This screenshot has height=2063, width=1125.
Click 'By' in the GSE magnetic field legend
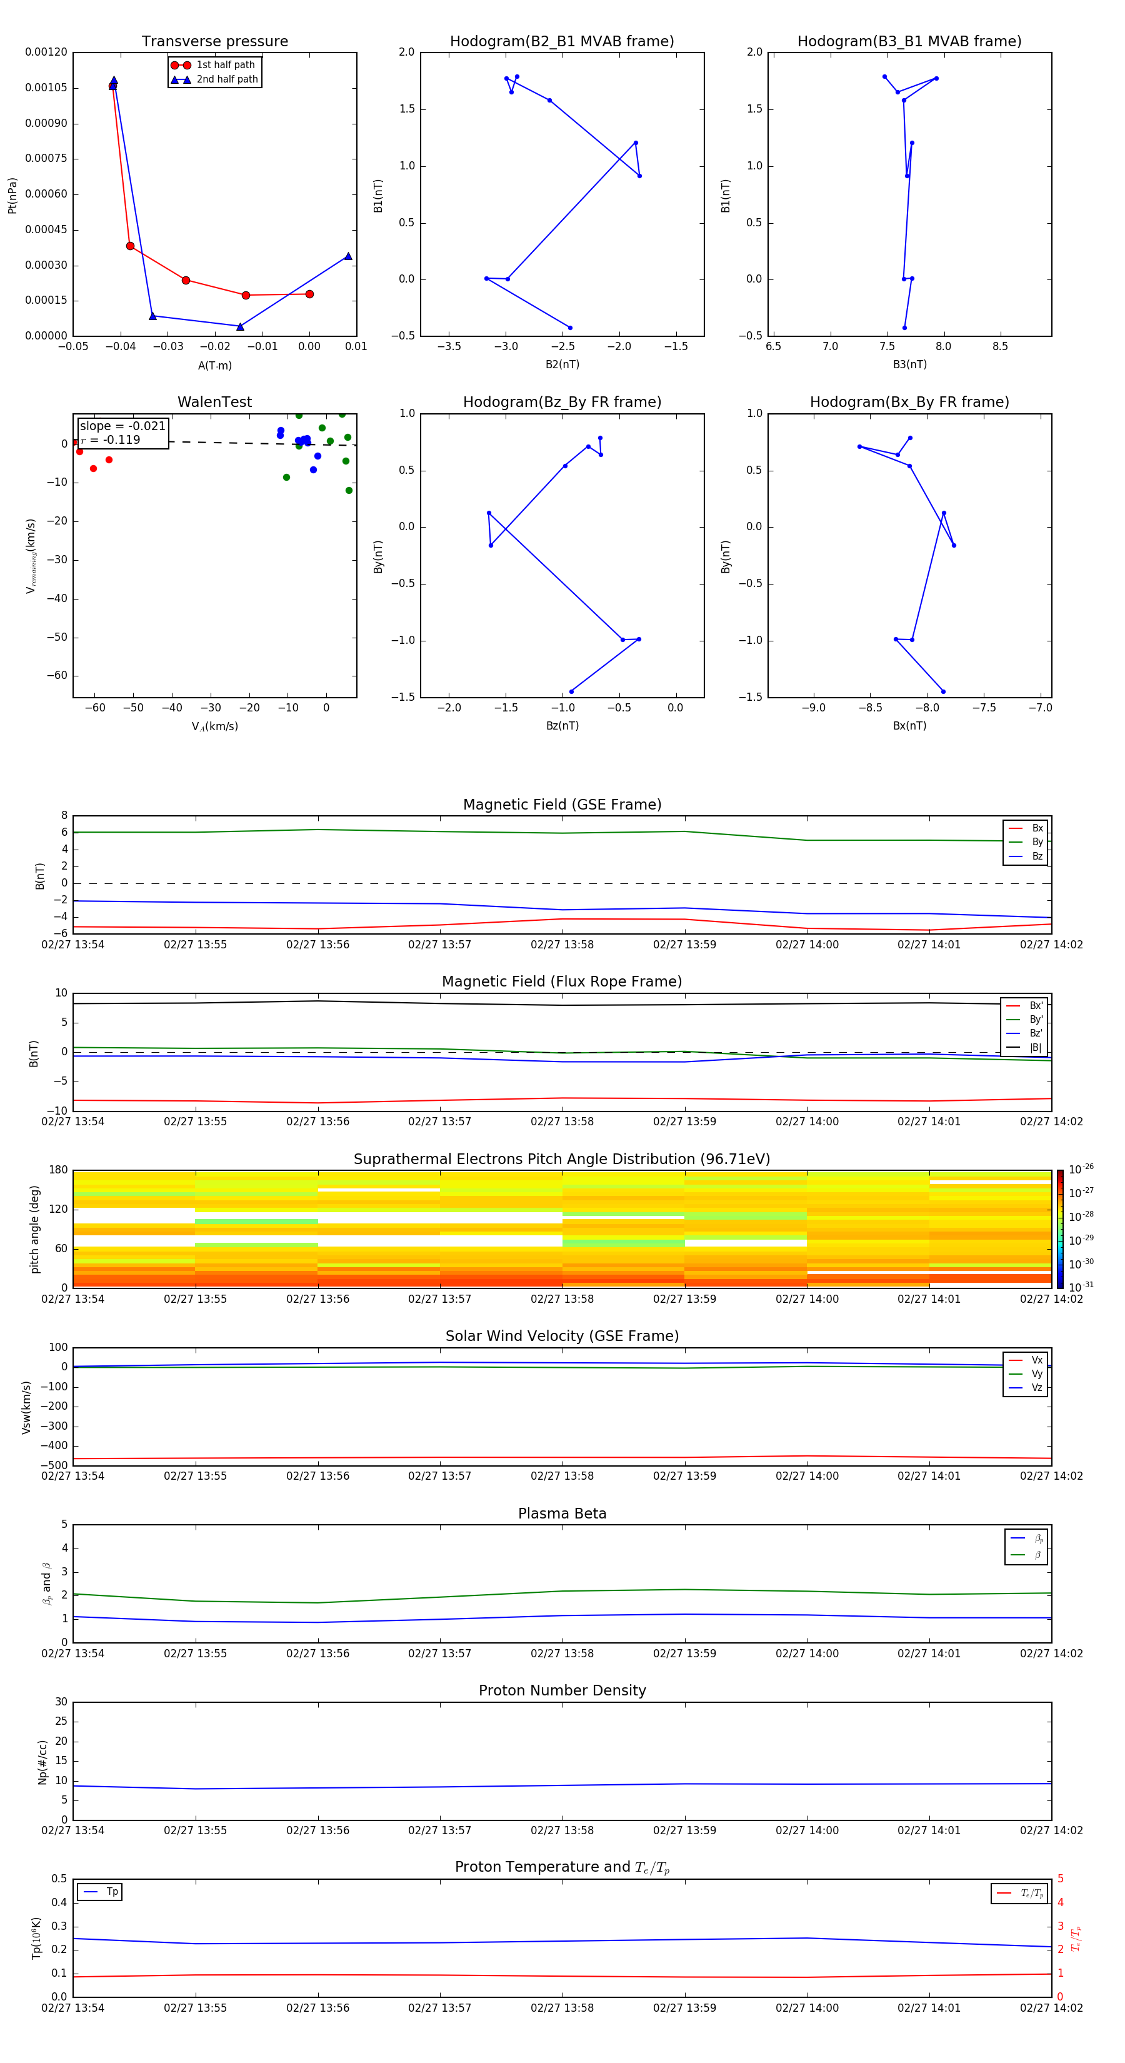pos(1026,841)
